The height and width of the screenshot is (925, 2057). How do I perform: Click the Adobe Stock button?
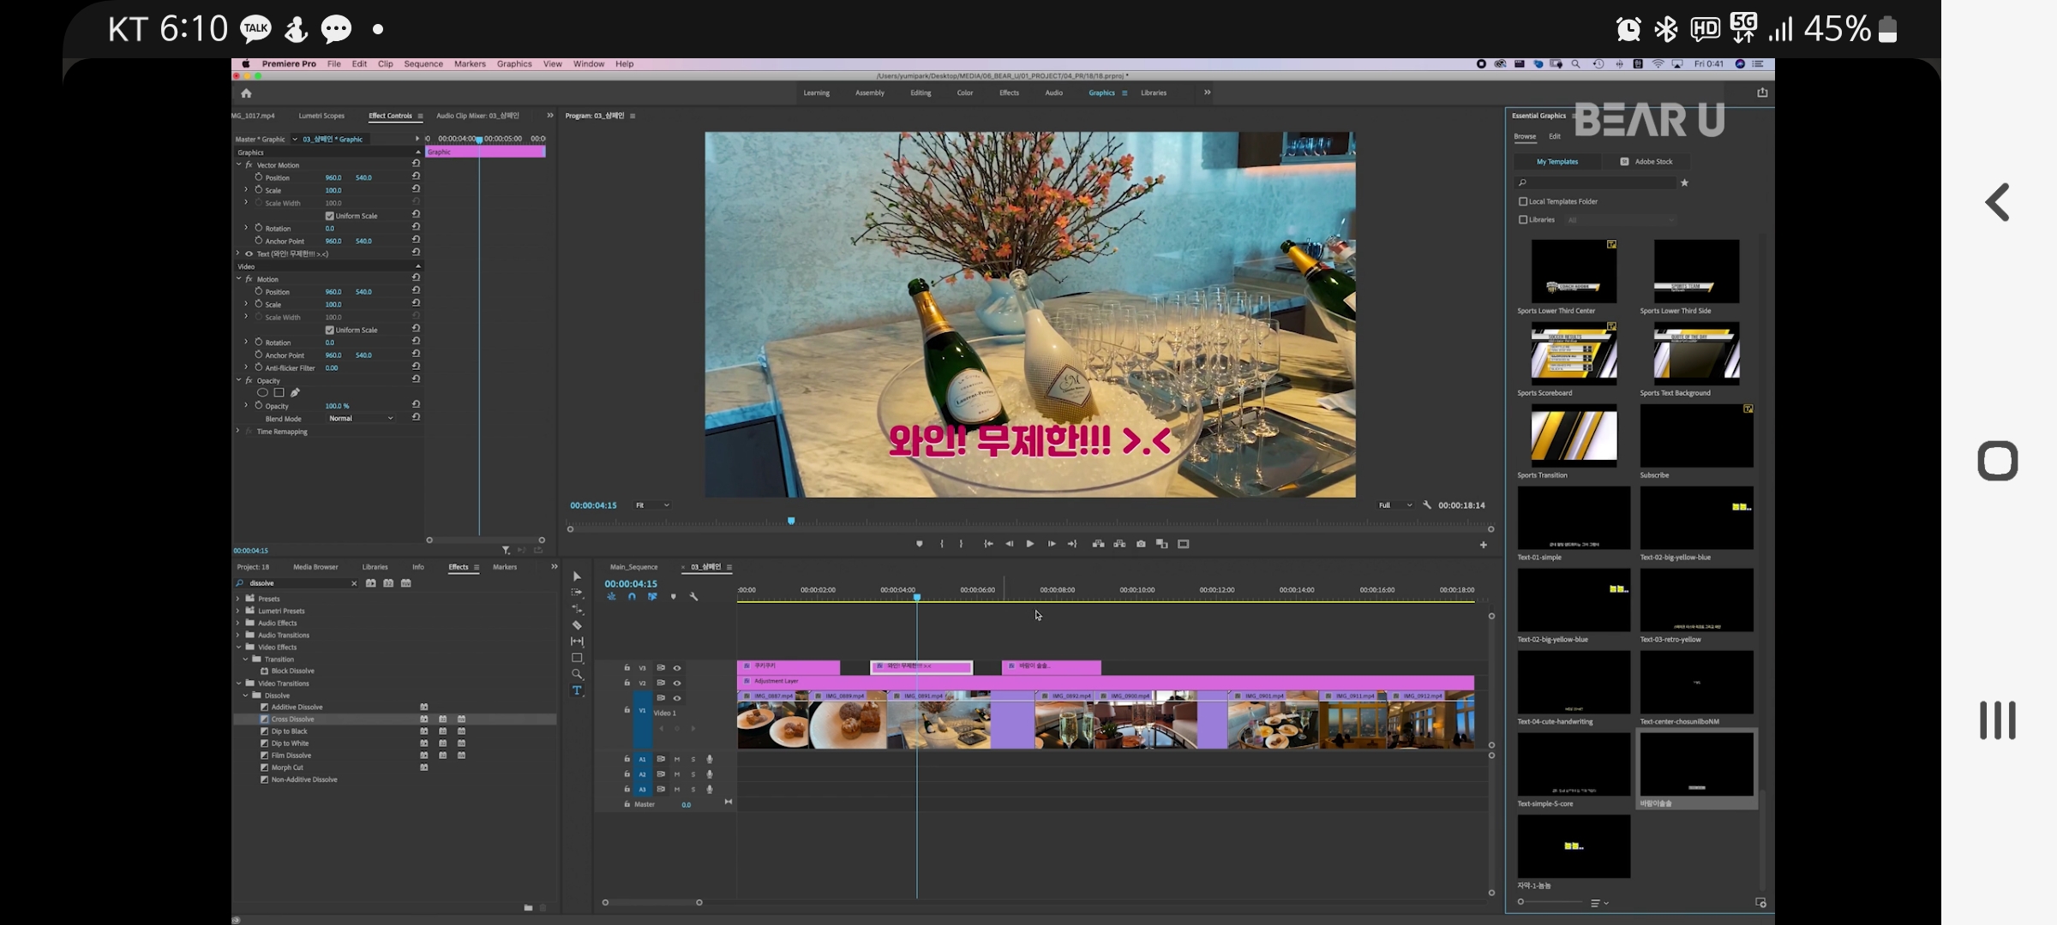point(1646,162)
